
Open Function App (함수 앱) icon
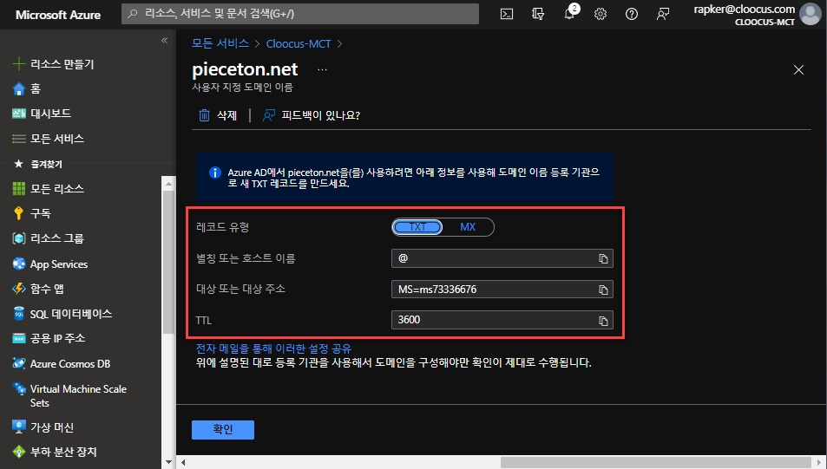click(19, 289)
